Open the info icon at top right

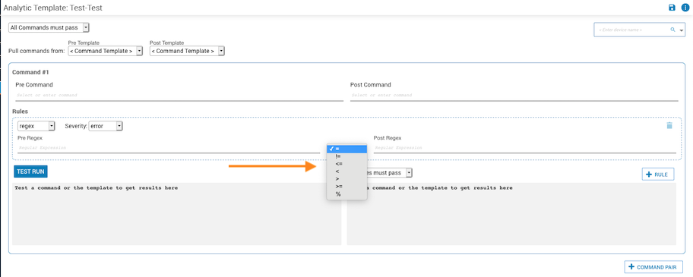click(x=685, y=8)
